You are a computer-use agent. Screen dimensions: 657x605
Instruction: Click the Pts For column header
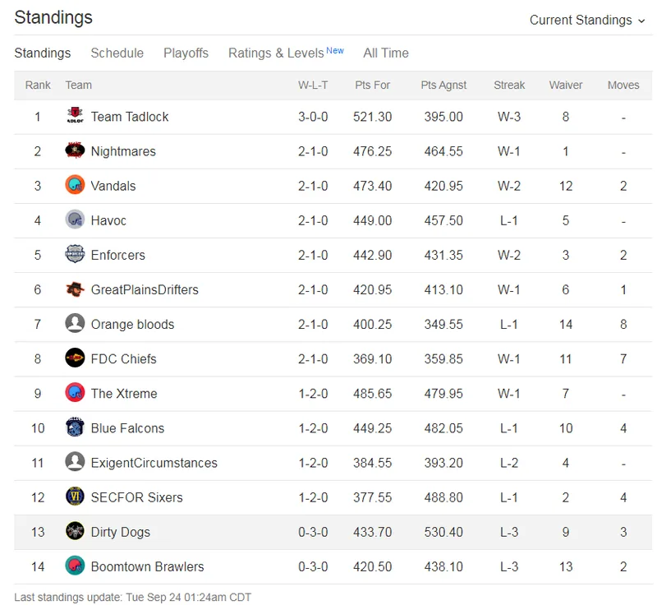(373, 85)
